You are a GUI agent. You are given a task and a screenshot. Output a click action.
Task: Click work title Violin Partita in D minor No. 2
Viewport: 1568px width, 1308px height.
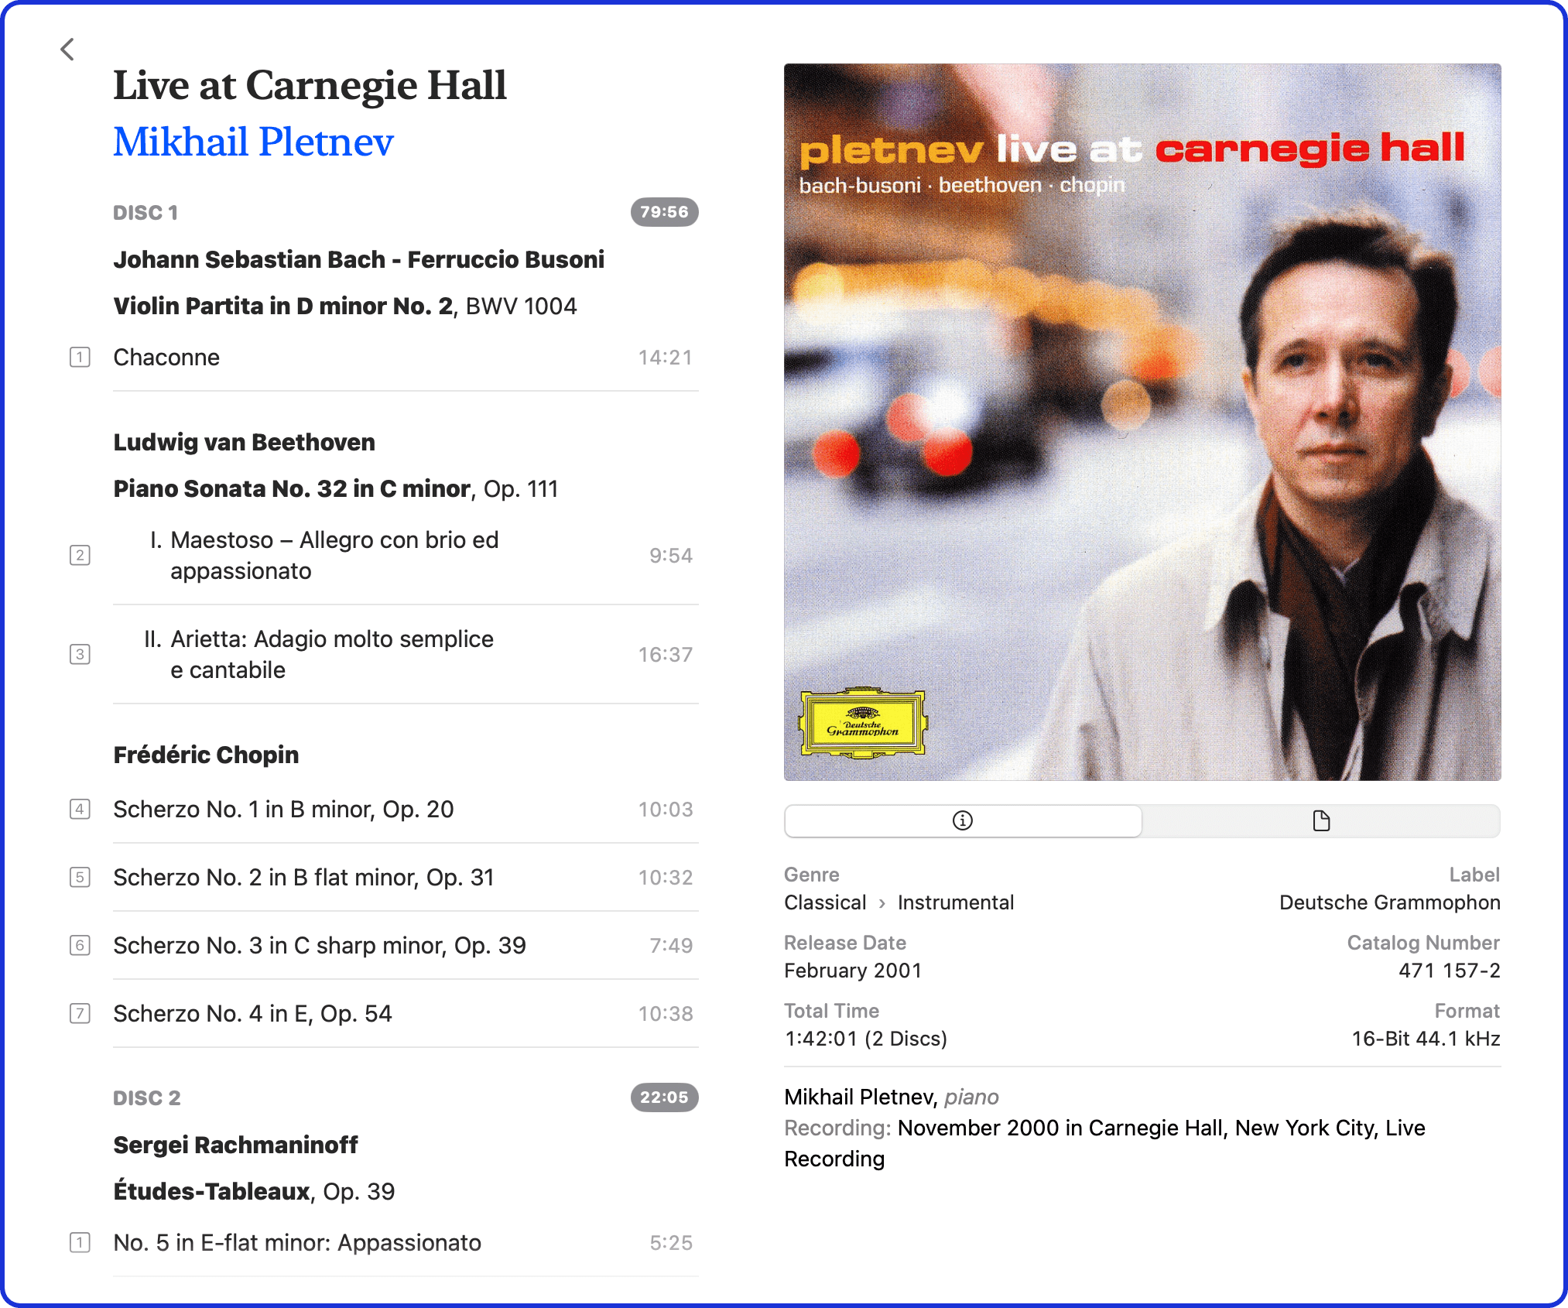point(283,306)
